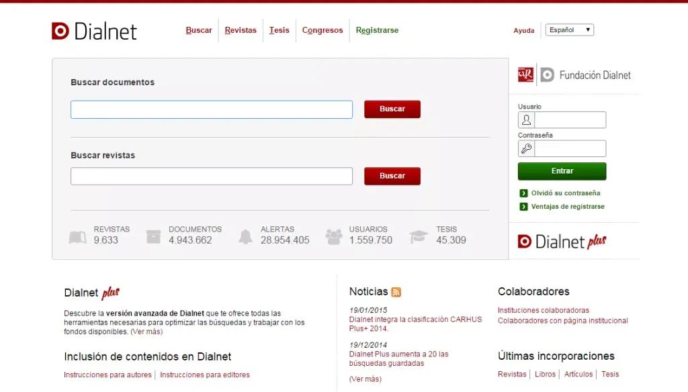Click (Ver más) under Noticias

coord(365,379)
